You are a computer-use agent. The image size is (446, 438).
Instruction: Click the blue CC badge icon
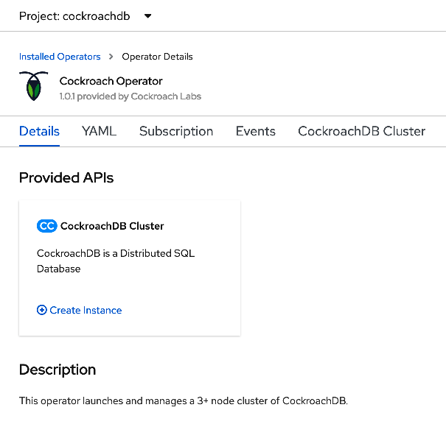coord(46,226)
